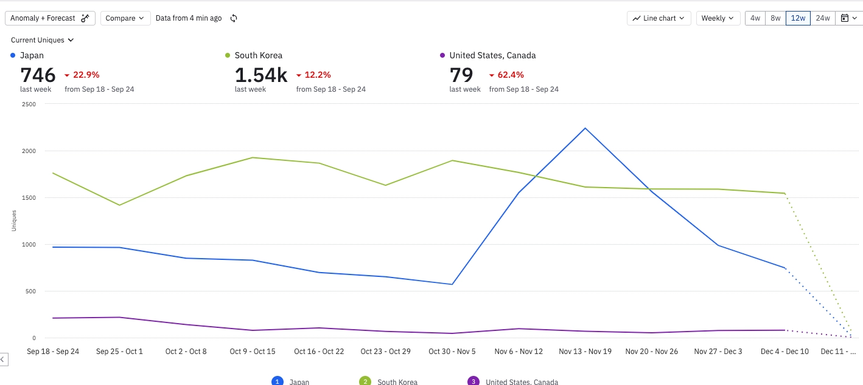Select the 4w time range

pyautogui.click(x=755, y=18)
